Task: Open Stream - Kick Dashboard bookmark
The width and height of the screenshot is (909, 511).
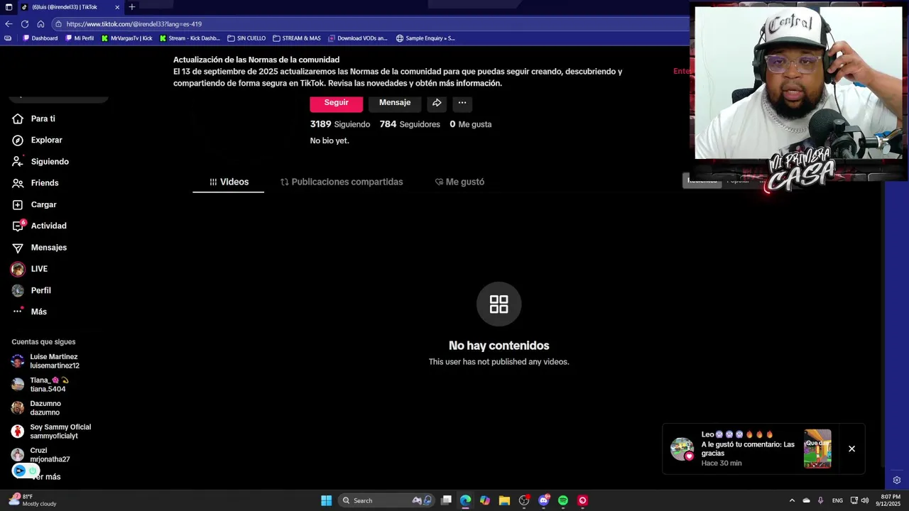Action: [190, 38]
